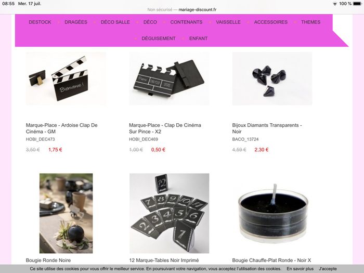This screenshot has width=364, height=273.
Task: Open En savoir plus cookie info
Action: [x=300, y=269]
